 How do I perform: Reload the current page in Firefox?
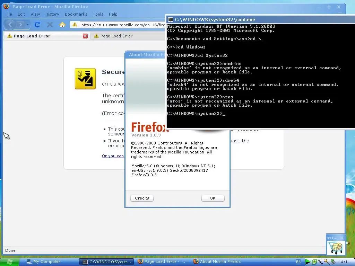click(37, 25)
